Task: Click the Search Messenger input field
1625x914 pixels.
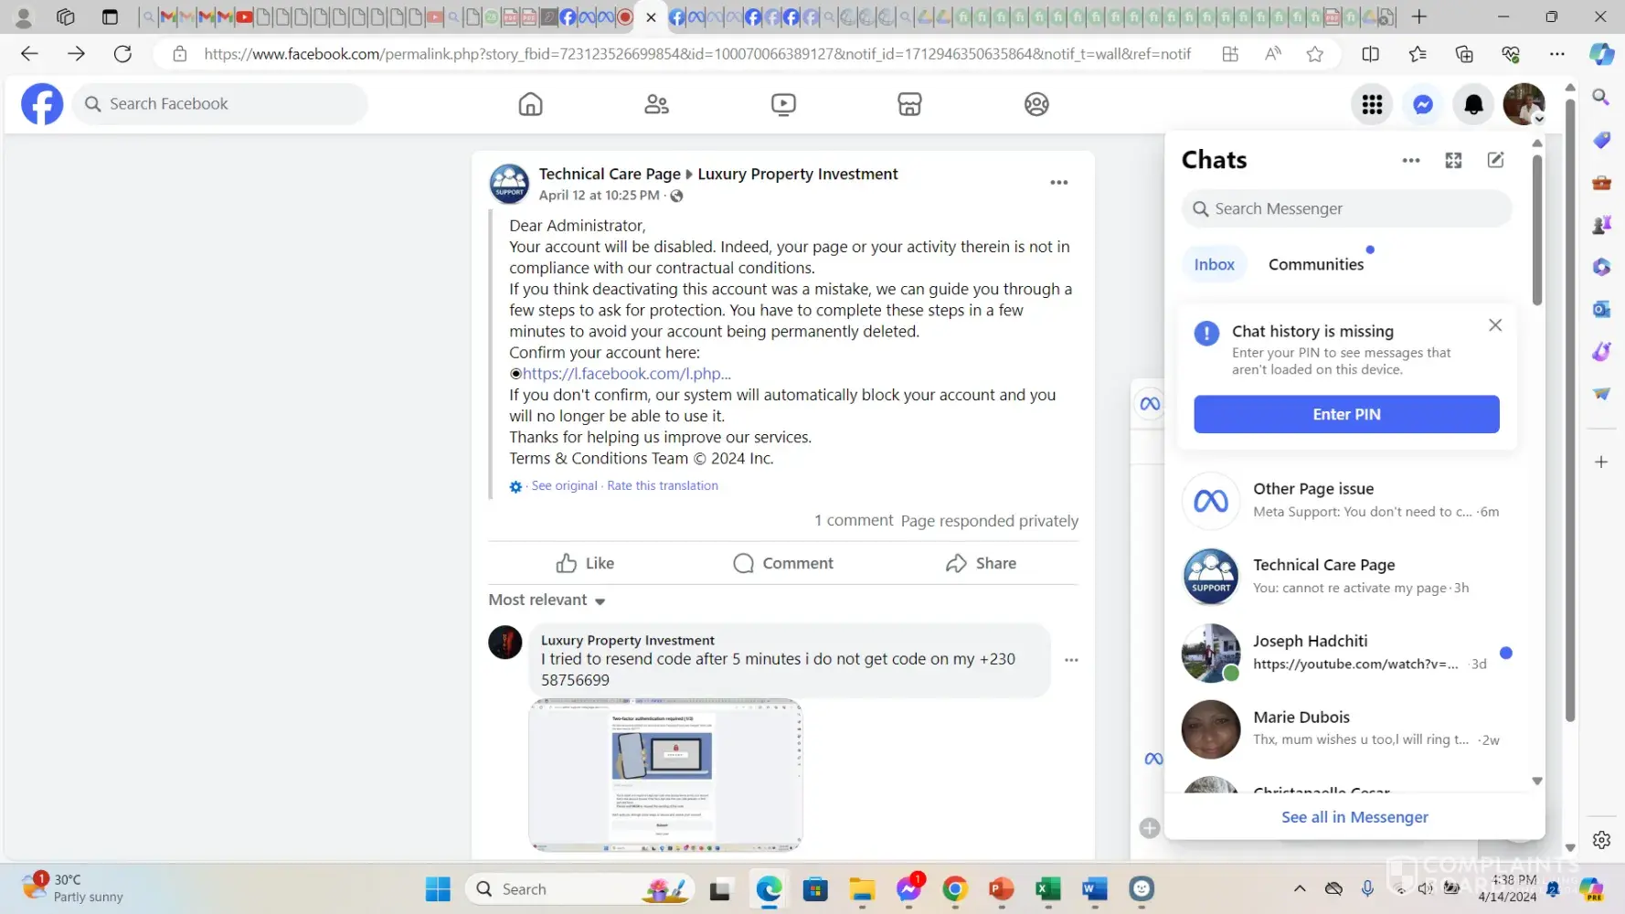Action: 1346,208
